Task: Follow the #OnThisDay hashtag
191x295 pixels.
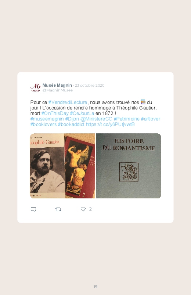Action: 55,114
